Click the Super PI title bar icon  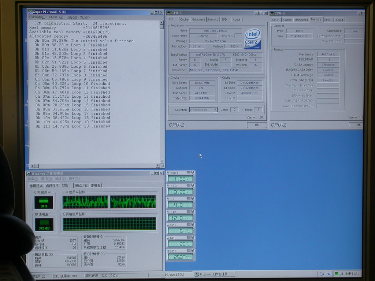[x=30, y=12]
